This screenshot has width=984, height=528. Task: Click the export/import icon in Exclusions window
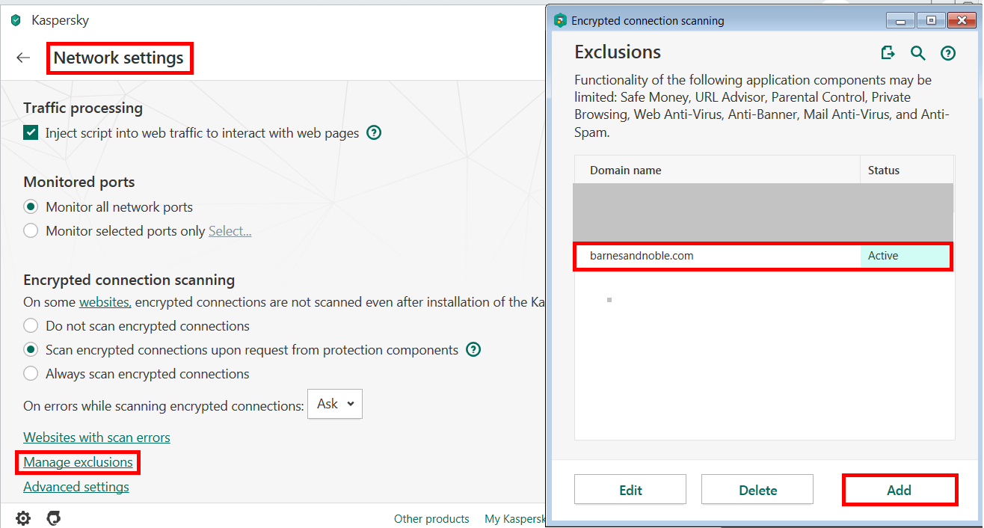tap(888, 52)
